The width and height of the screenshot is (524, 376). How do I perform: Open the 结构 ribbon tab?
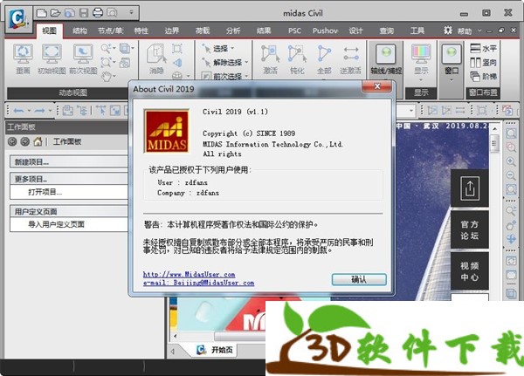[x=79, y=31]
